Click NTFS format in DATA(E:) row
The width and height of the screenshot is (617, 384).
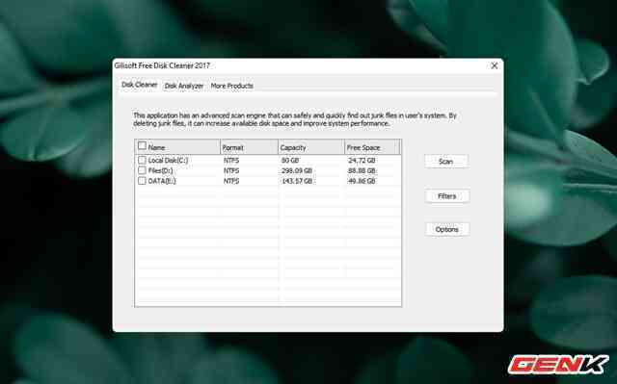[x=231, y=181]
